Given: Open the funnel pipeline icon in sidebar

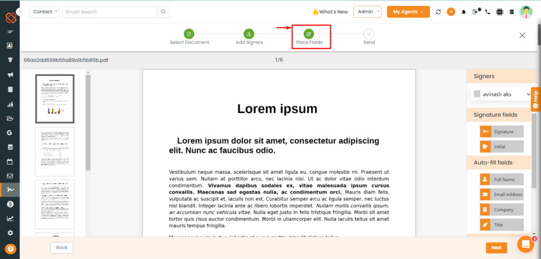Looking at the screenshot, I should pyautogui.click(x=10, y=60).
